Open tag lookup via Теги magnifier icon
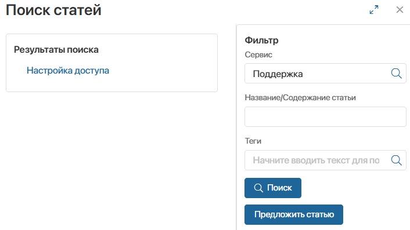410x230 pixels. (x=397, y=160)
